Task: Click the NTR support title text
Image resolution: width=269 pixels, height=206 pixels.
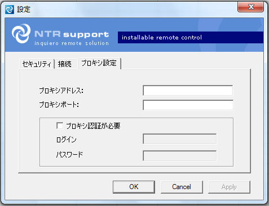Action: click(x=72, y=34)
